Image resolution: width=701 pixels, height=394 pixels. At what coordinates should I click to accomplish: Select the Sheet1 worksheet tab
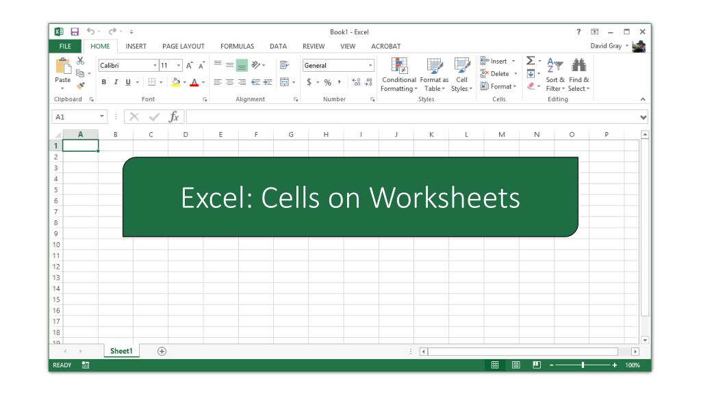click(121, 351)
